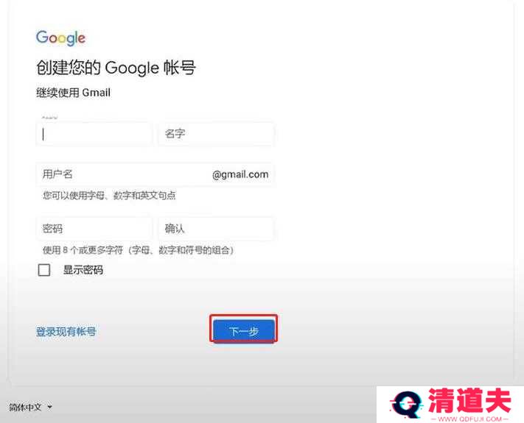
Task: Focus the 姓氏 field with cursor
Action: pos(94,134)
